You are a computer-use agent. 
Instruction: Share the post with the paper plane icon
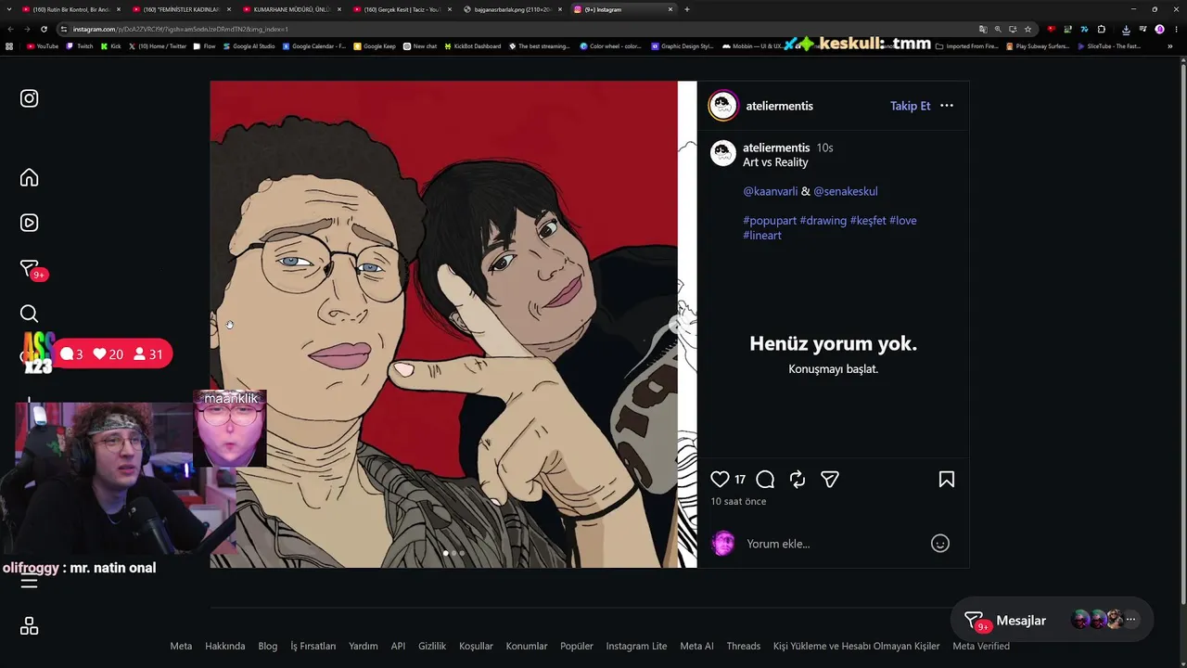click(x=830, y=480)
